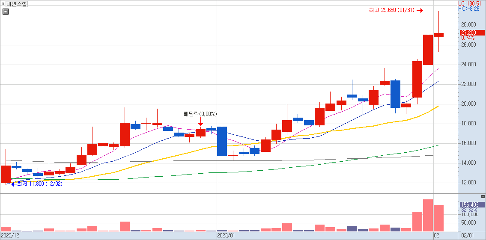Click the 24,000 price axis label
The width and height of the screenshot is (486, 240).
click(468, 65)
